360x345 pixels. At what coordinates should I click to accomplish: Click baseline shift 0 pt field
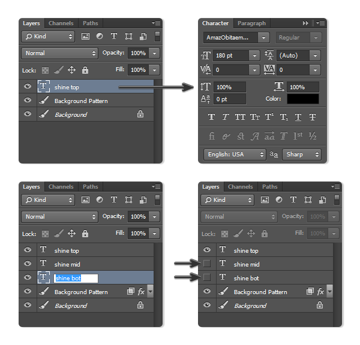click(x=230, y=99)
